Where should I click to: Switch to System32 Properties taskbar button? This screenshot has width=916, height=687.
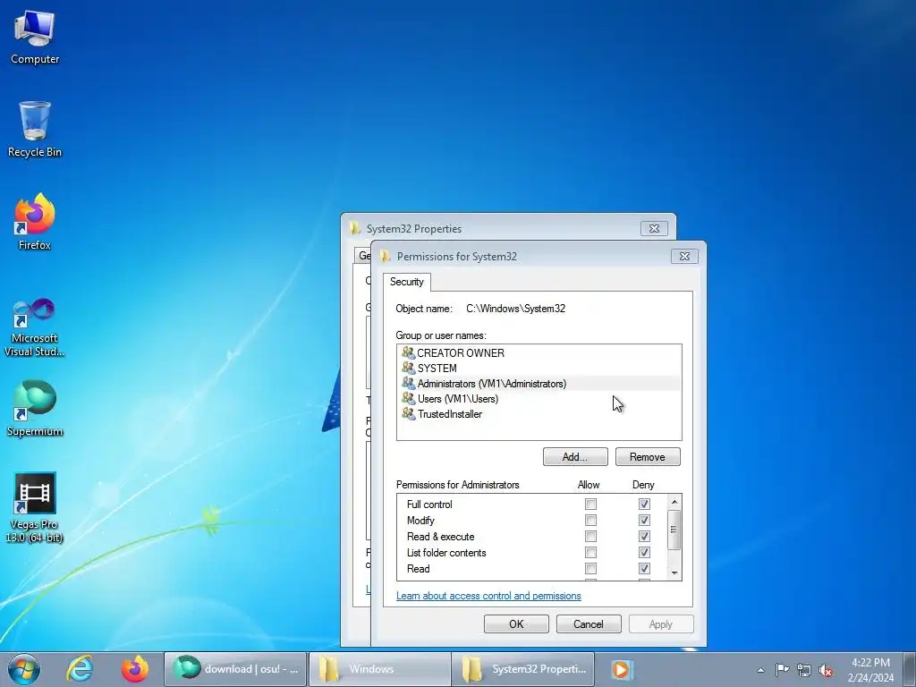[522, 669]
